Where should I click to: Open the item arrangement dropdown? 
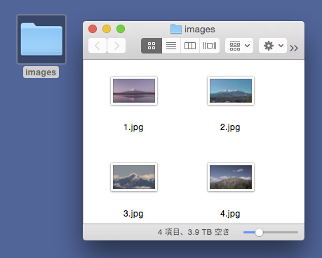click(239, 46)
